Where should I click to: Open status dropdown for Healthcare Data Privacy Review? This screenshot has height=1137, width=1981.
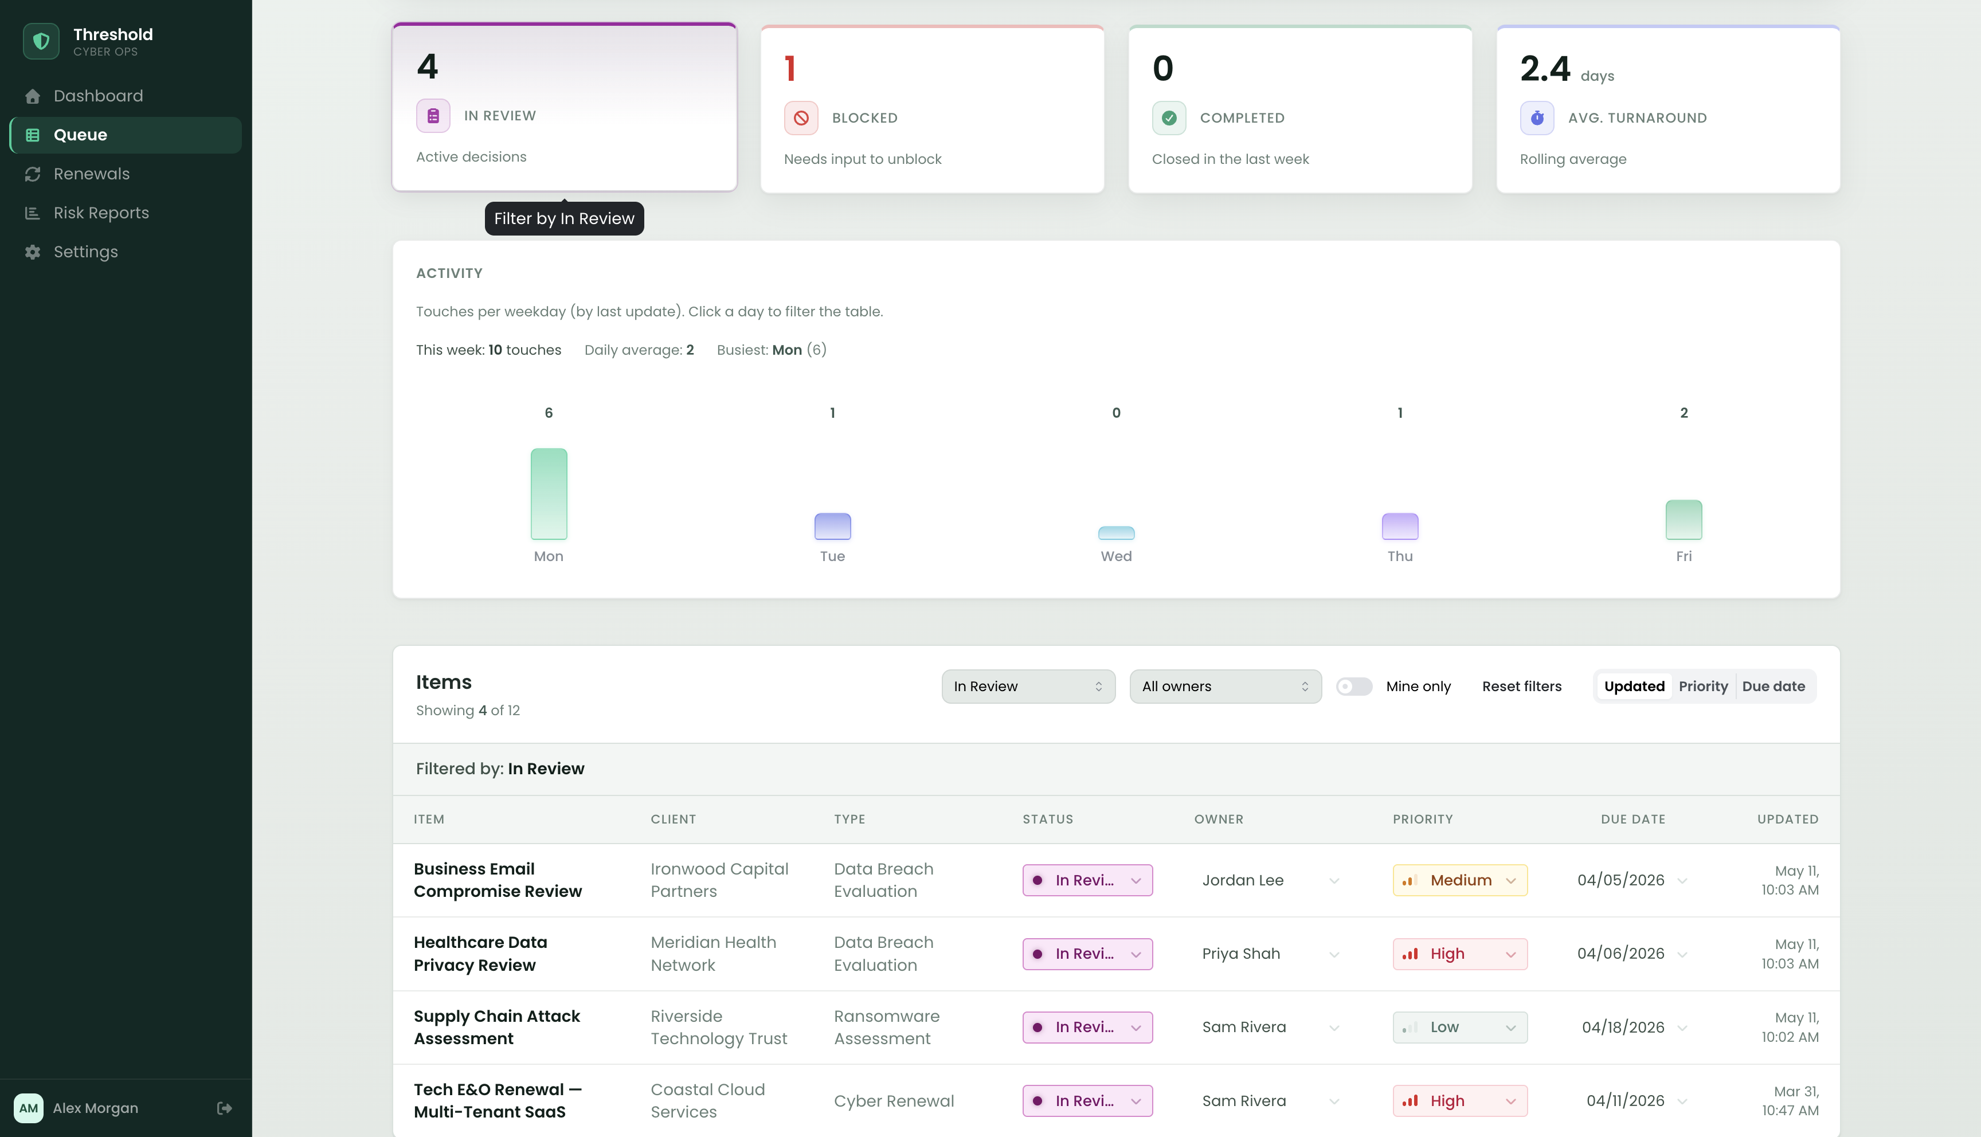1087,954
